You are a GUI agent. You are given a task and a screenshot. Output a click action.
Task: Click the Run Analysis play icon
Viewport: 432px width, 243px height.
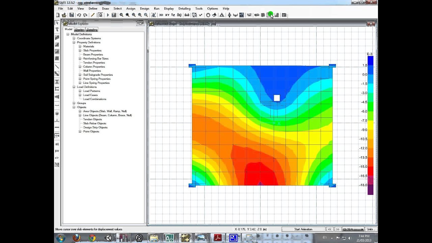[108, 15]
